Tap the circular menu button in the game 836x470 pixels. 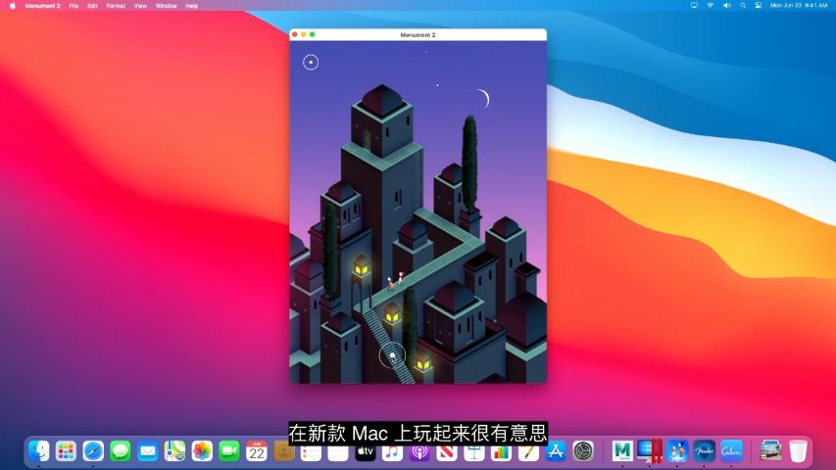click(311, 63)
